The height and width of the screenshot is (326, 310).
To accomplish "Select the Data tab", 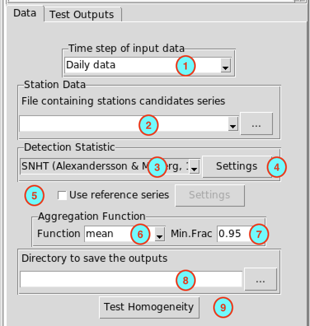I will click(x=25, y=13).
